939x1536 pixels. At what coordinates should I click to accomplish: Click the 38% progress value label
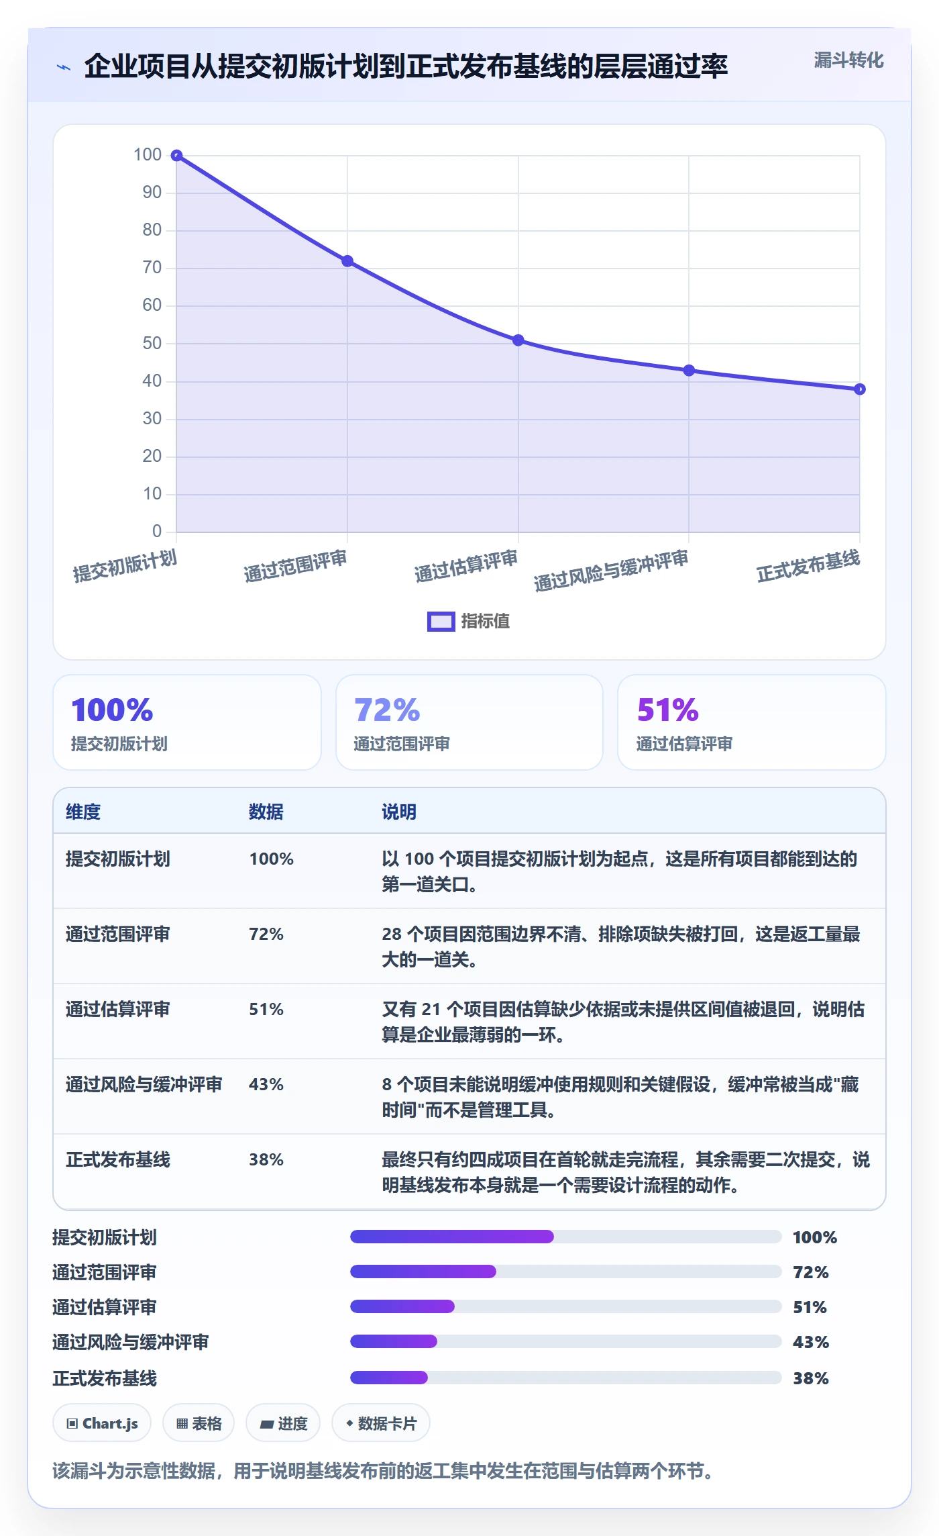pos(811,1378)
